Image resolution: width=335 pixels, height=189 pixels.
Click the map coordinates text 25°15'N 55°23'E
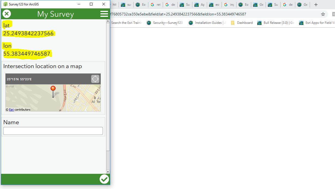click(x=19, y=79)
